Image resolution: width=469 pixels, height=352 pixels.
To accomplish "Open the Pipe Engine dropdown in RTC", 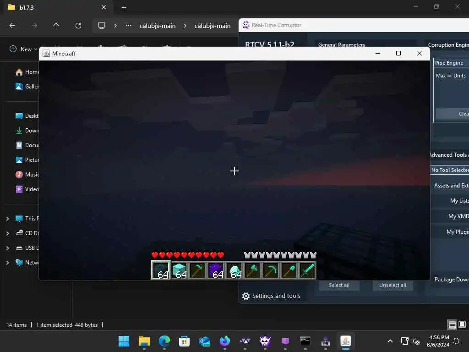I will 451,63.
